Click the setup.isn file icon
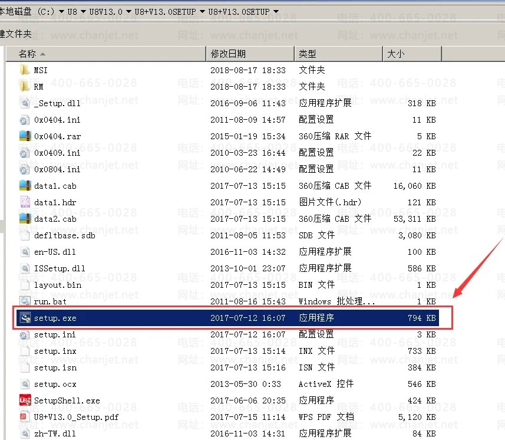 [25, 367]
